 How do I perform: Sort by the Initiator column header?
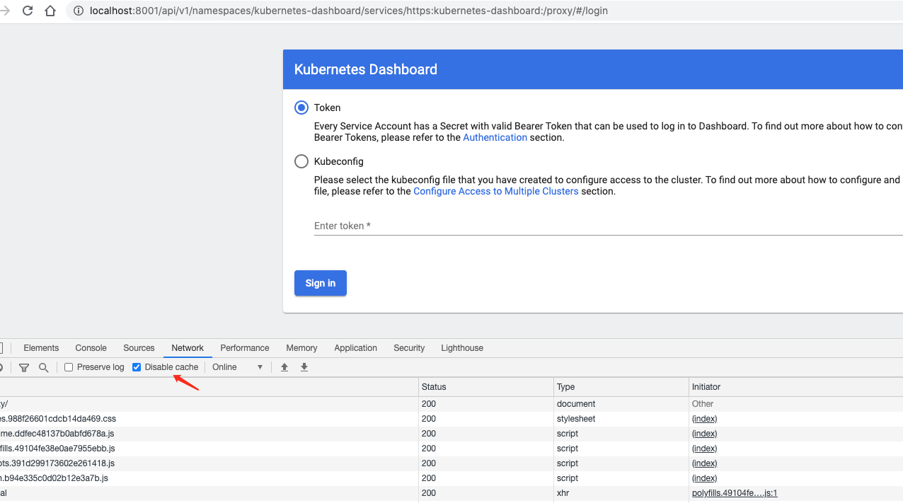coord(795,387)
